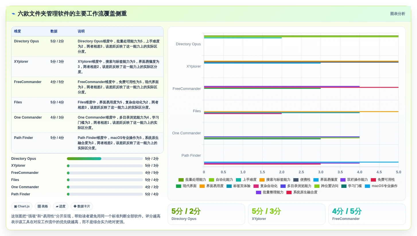Select the Path Finder table row name
The height and width of the screenshot is (236, 417).
point(24,138)
